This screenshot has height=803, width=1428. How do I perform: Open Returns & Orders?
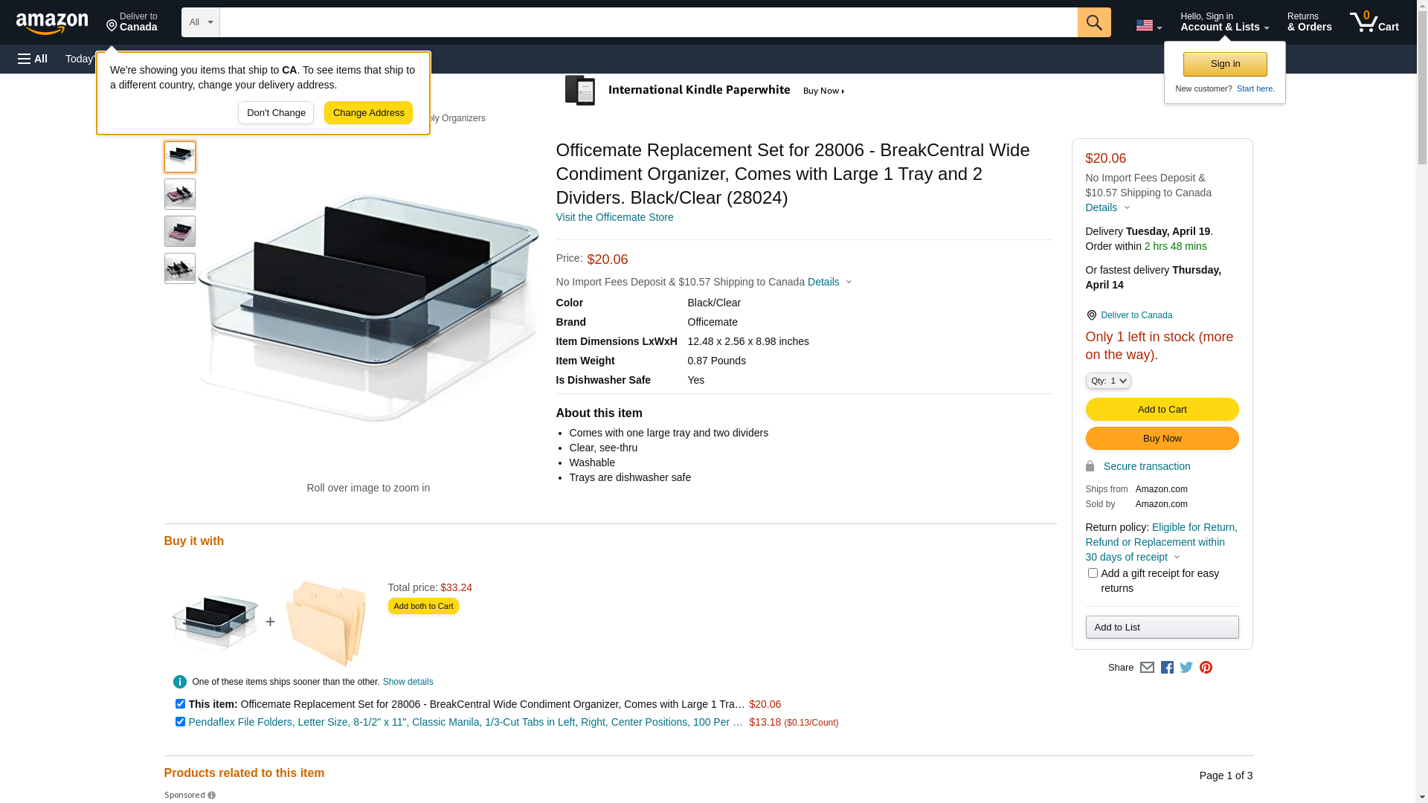pyautogui.click(x=1309, y=22)
